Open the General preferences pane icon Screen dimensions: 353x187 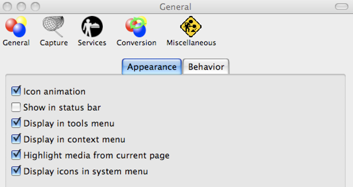[x=16, y=27]
